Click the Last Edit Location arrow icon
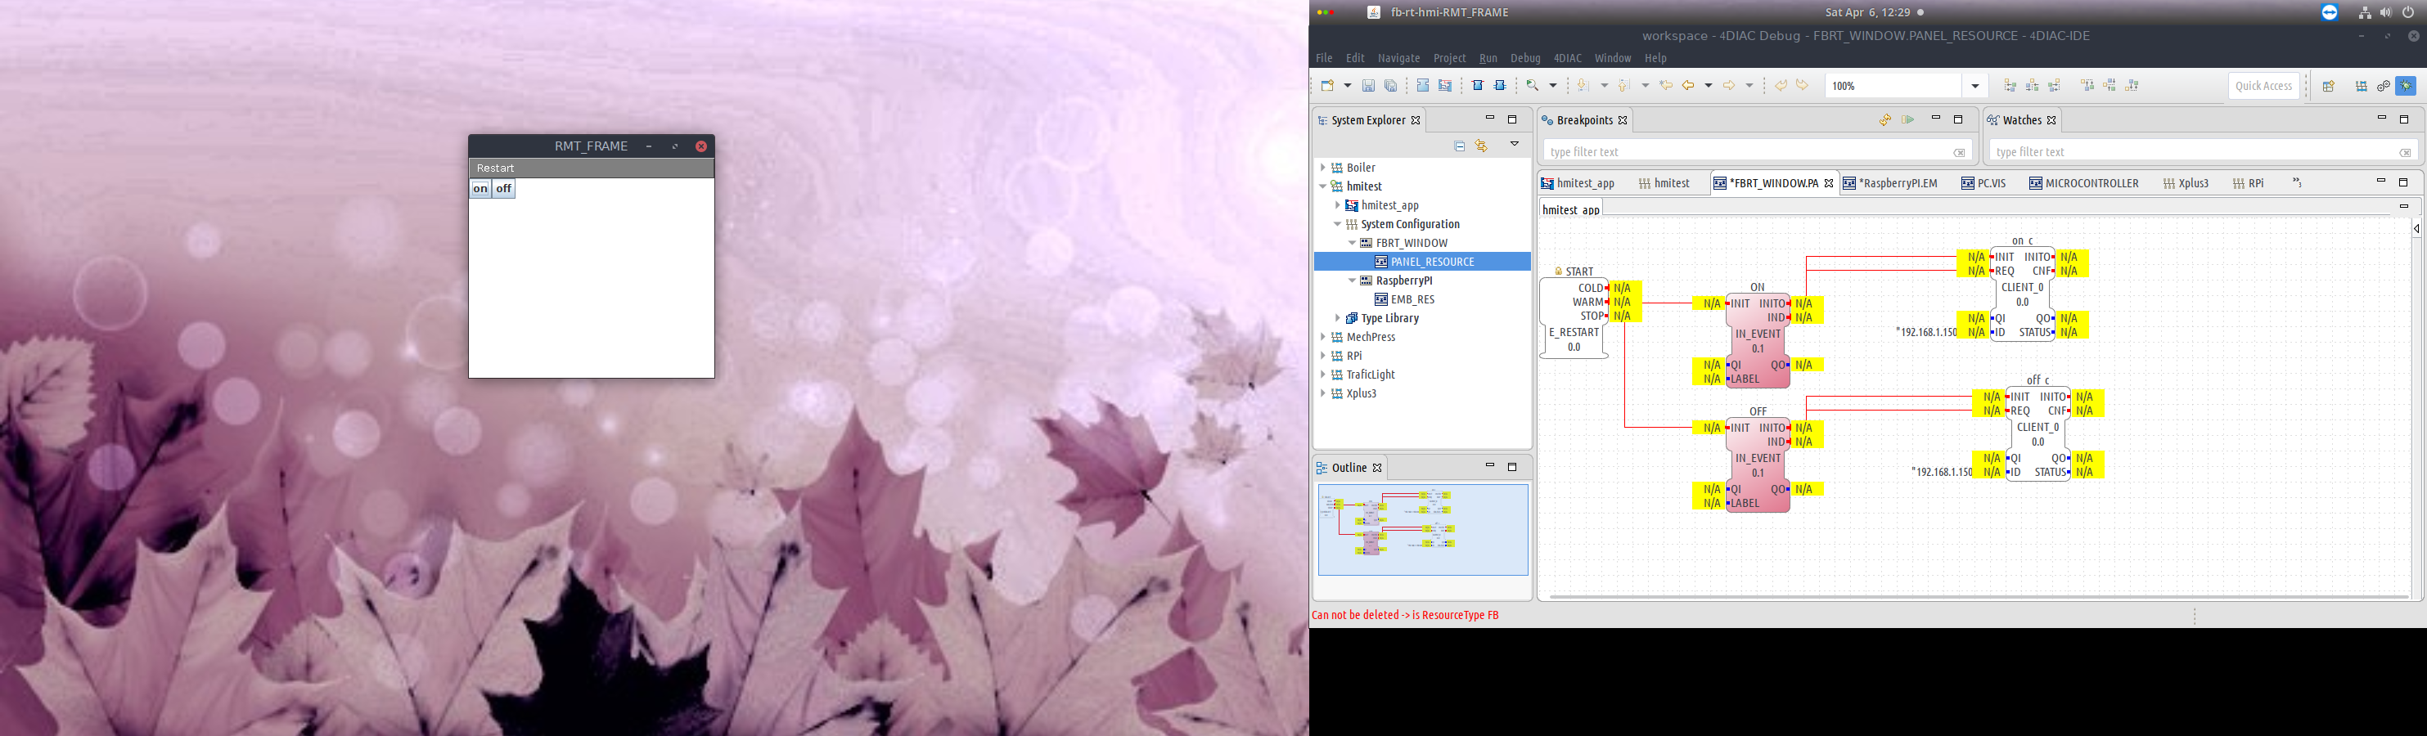This screenshot has height=736, width=2427. [x=1666, y=86]
